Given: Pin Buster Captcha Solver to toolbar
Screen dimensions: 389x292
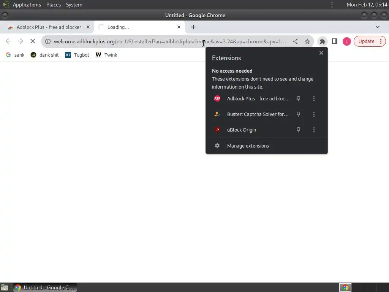Looking at the screenshot, I should point(299,114).
